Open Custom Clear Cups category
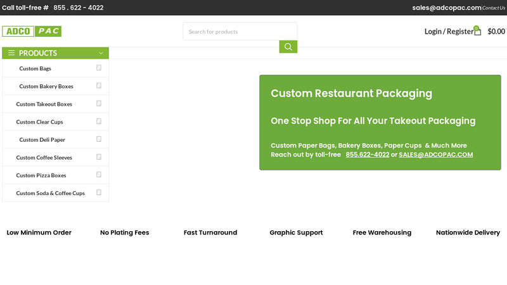Screen dimensions: 507x285 [39, 122]
